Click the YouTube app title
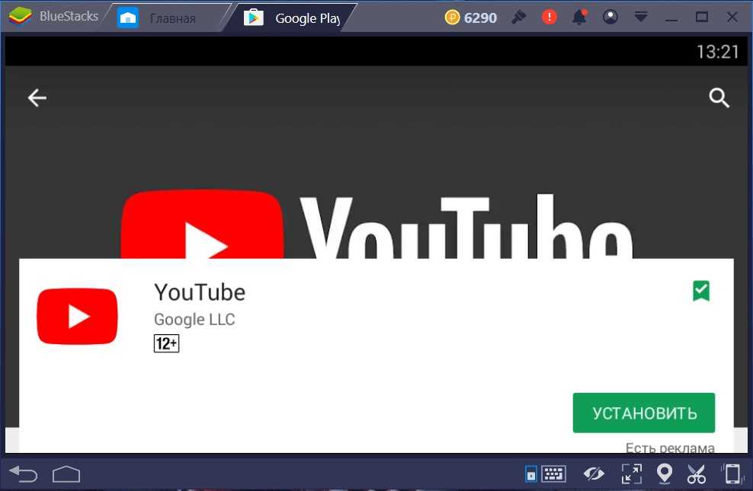Viewport: 753px width, 491px height. pyautogui.click(x=200, y=292)
